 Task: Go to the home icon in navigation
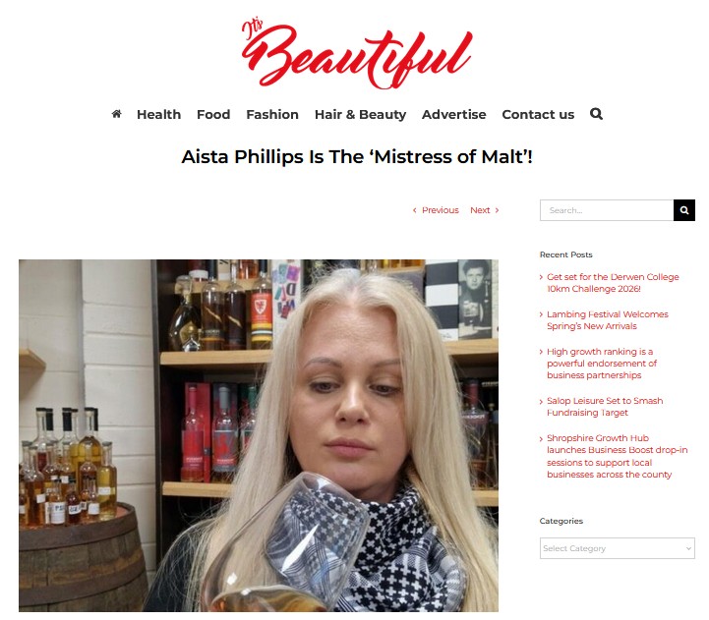pyautogui.click(x=116, y=114)
